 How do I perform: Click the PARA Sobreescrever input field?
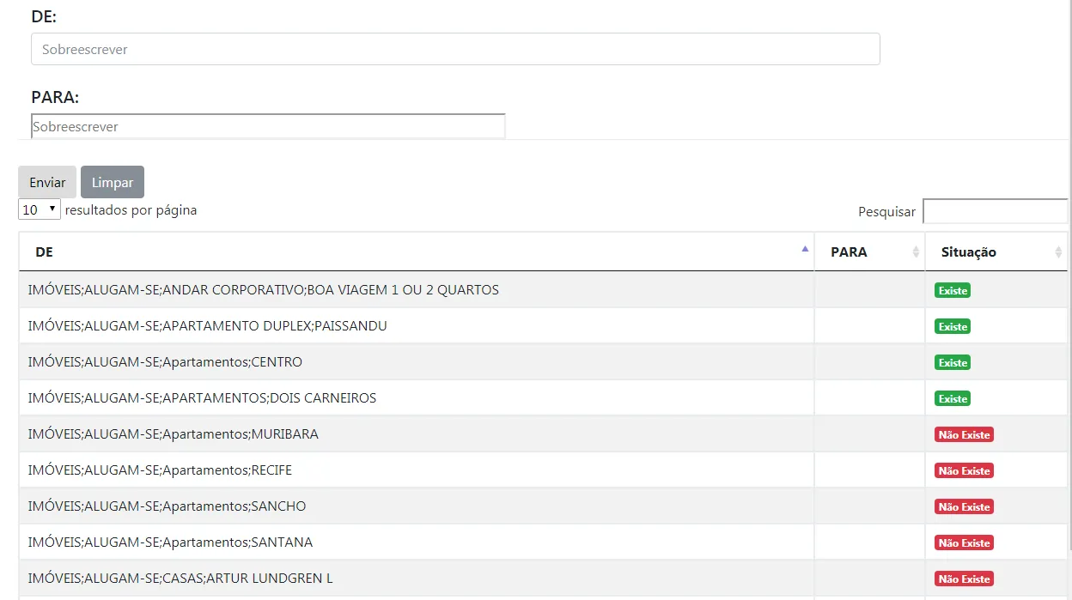click(x=268, y=126)
